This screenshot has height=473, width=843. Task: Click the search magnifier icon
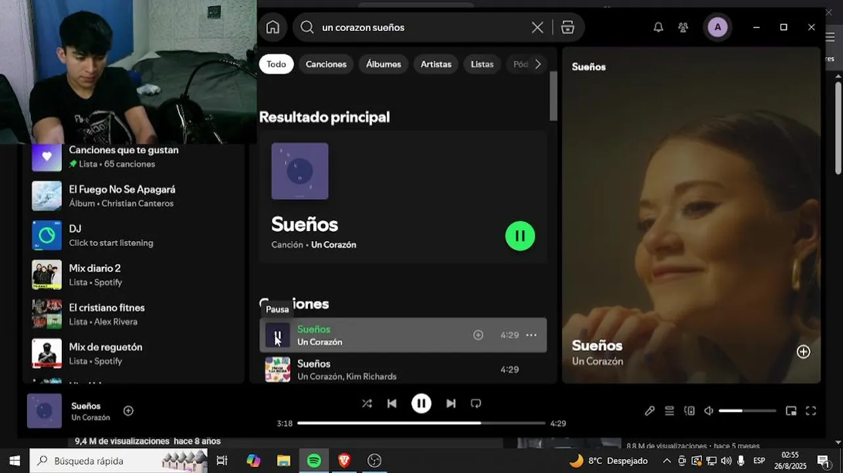pos(307,27)
